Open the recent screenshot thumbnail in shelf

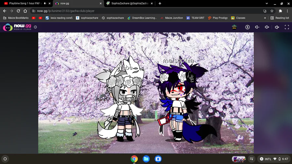(239, 159)
